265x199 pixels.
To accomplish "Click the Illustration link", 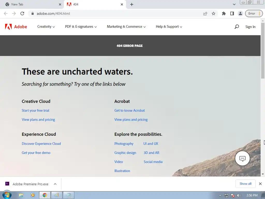I will [x=122, y=171].
